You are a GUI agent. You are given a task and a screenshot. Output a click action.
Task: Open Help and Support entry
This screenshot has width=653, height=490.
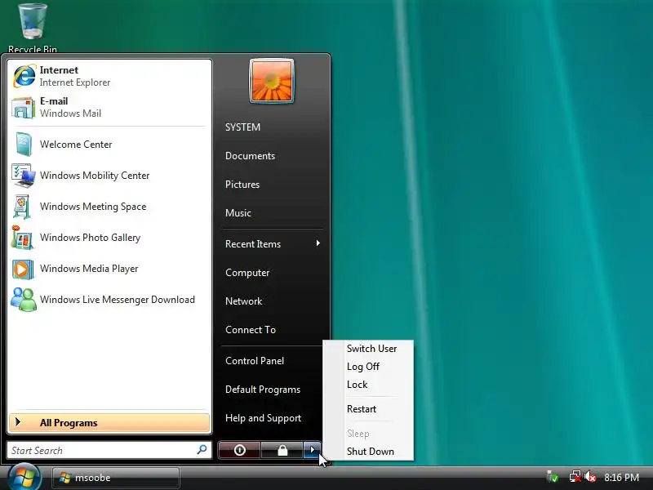[263, 418]
